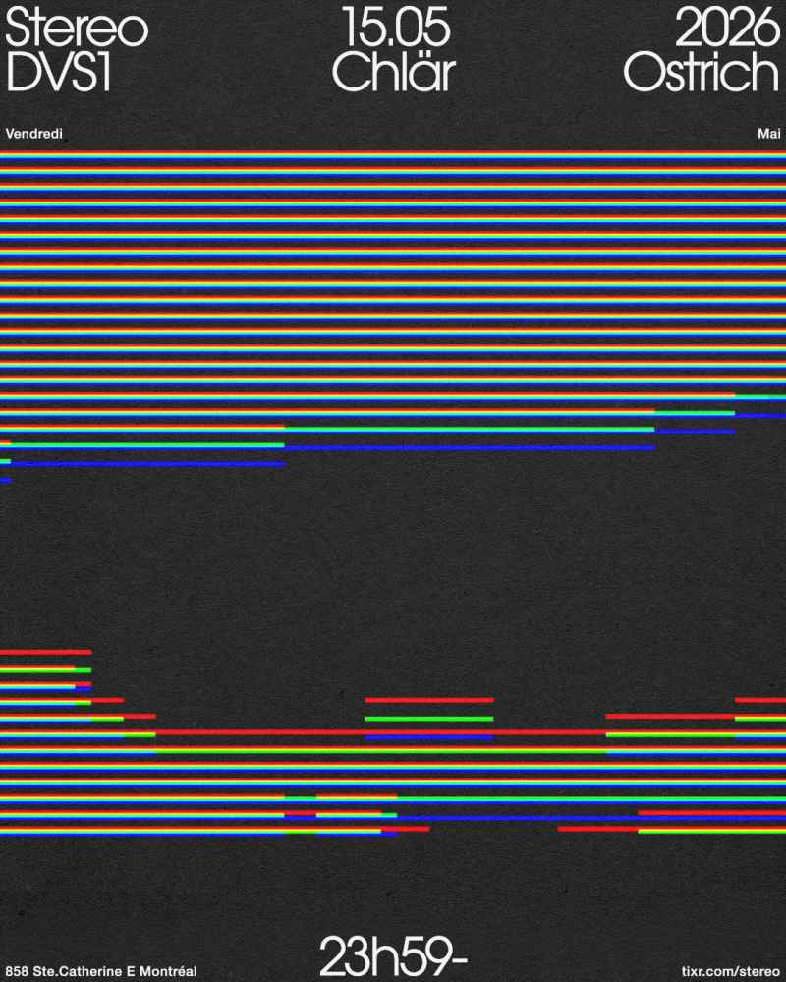Click the short blue dash at left edge
The image size is (786, 982).
pyautogui.click(x=5, y=480)
